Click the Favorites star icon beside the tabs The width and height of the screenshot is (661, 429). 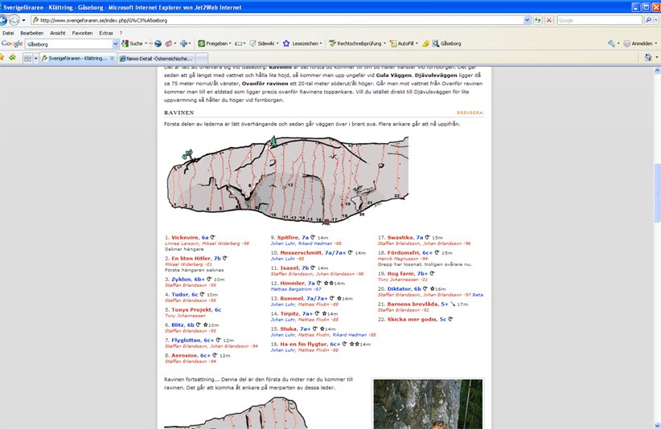tap(4, 58)
